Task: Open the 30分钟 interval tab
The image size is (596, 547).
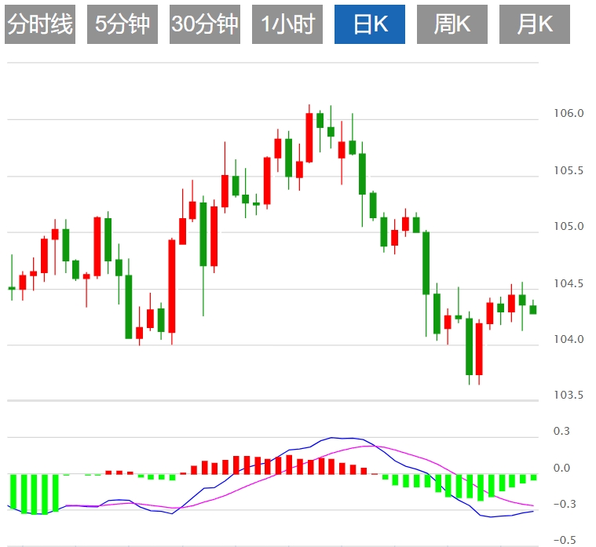Action: click(204, 24)
